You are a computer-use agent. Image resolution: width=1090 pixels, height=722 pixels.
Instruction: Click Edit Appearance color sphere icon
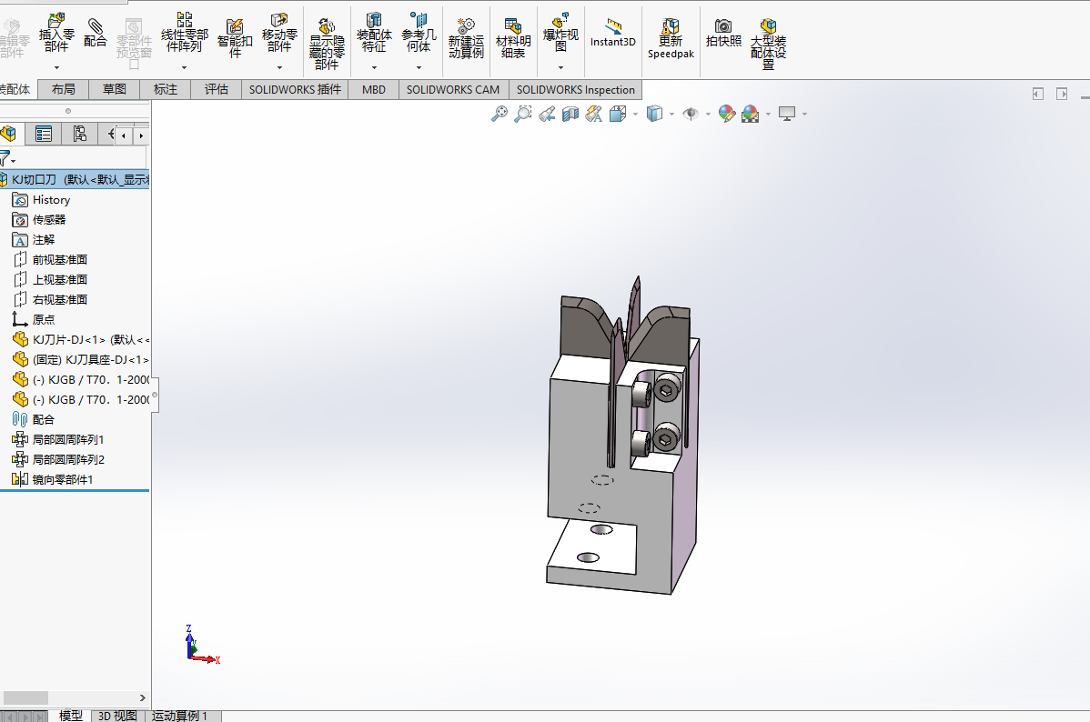[x=726, y=114]
